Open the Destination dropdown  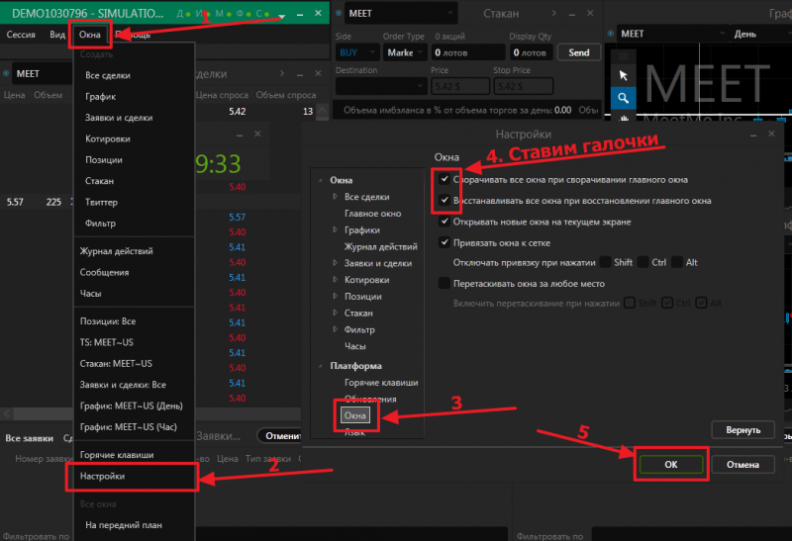pyautogui.click(x=381, y=86)
